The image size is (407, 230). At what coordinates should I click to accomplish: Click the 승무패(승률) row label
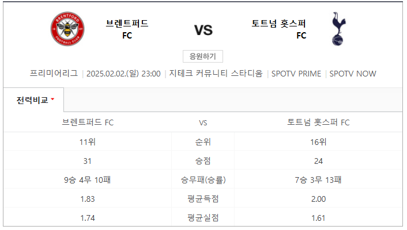(x=203, y=180)
